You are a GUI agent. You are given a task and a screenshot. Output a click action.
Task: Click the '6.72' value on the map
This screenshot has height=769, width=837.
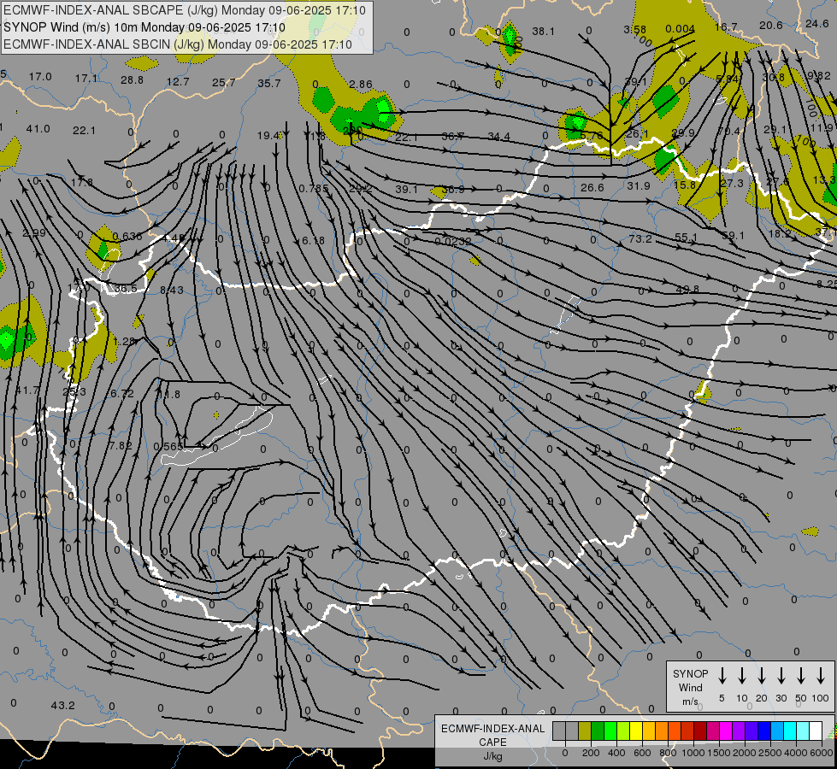coord(122,394)
